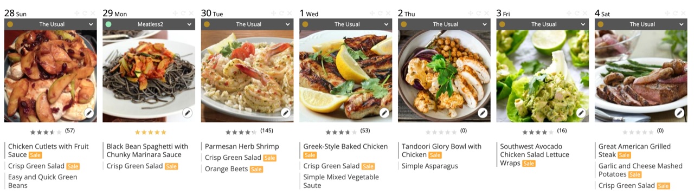Rate Tandoori Glory Bowl using the stars

coord(441,132)
